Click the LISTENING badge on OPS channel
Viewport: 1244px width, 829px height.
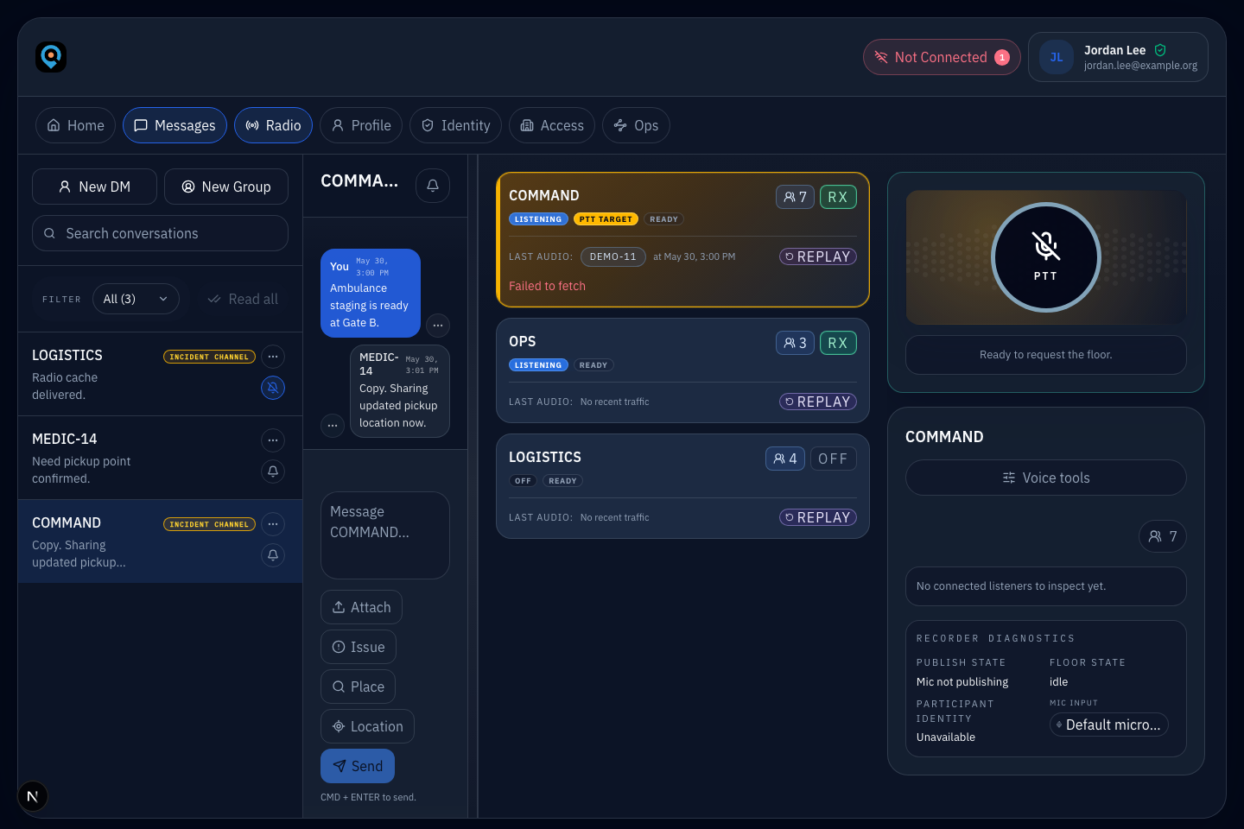point(538,365)
